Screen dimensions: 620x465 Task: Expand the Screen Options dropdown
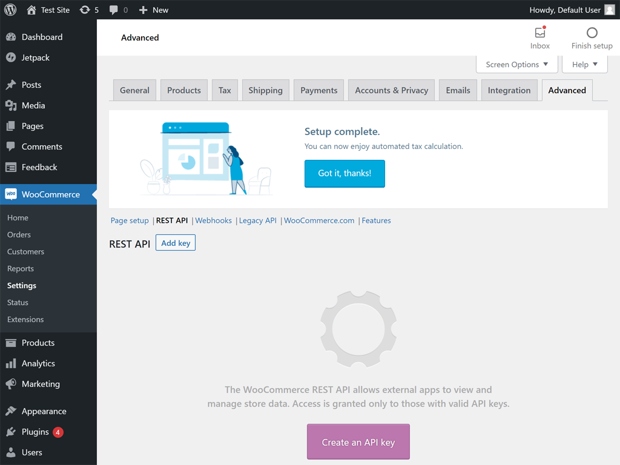[516, 64]
